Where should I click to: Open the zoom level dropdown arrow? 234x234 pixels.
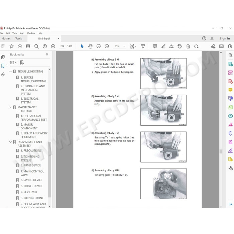tap(124, 46)
